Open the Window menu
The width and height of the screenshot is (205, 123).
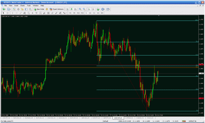click(35, 6)
